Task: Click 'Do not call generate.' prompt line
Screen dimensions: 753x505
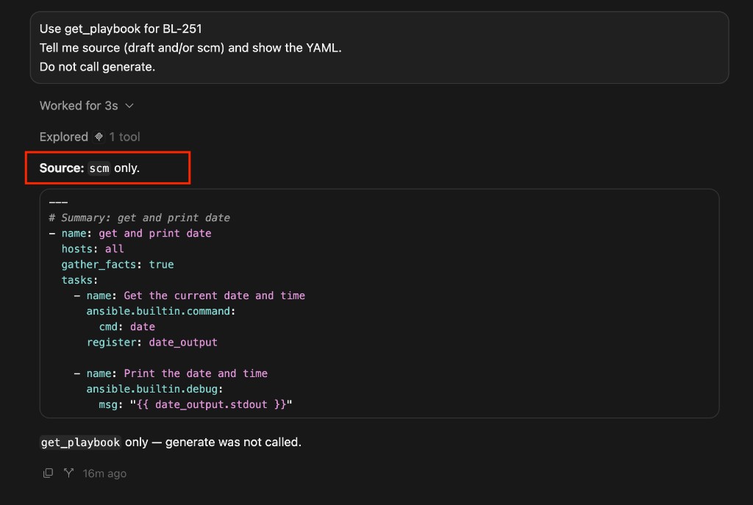Action: pos(97,67)
